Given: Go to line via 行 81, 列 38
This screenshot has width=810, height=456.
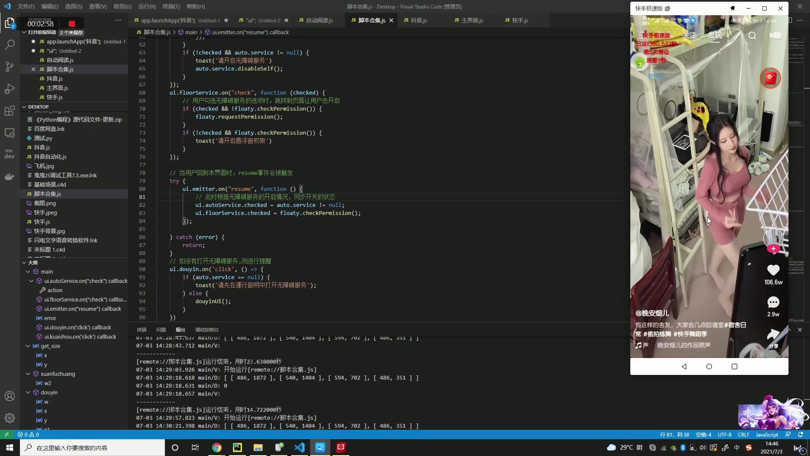Looking at the screenshot, I should pos(675,434).
